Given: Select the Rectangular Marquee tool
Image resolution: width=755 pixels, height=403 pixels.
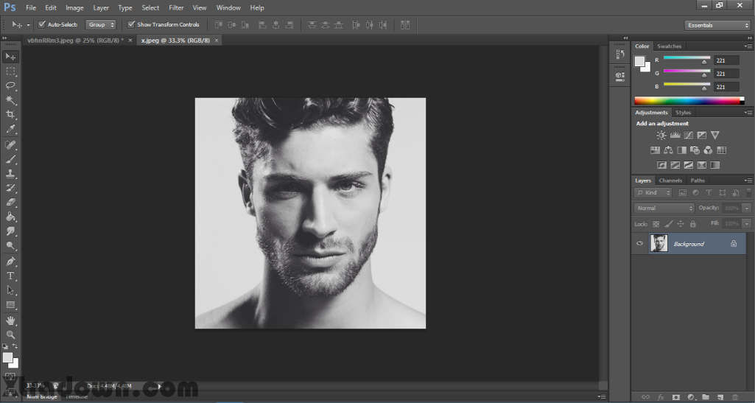Looking at the screenshot, I should [10, 71].
